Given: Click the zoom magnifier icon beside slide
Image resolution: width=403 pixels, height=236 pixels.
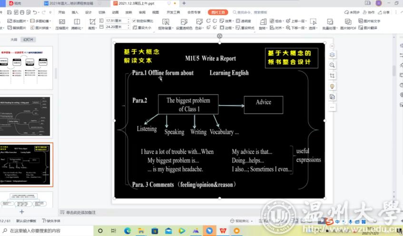Looking at the screenshot, I should click(332, 65).
